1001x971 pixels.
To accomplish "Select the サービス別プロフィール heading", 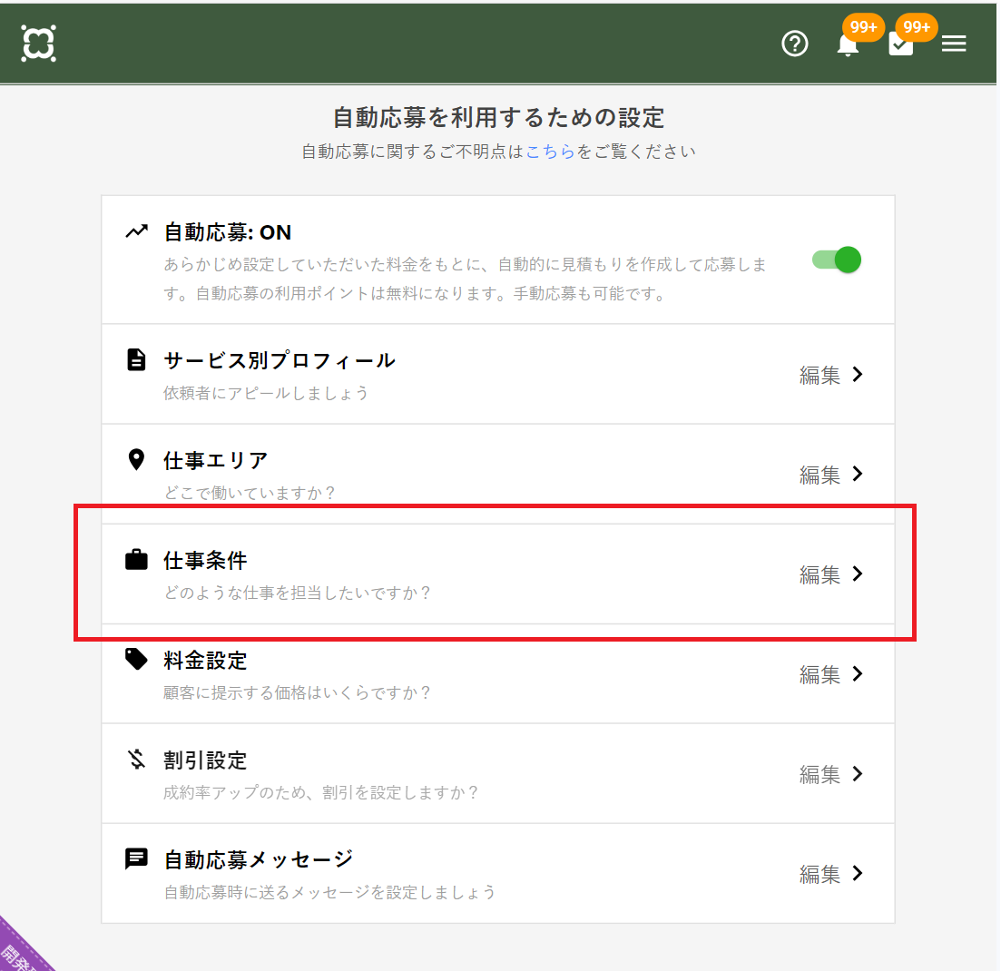I will (280, 360).
